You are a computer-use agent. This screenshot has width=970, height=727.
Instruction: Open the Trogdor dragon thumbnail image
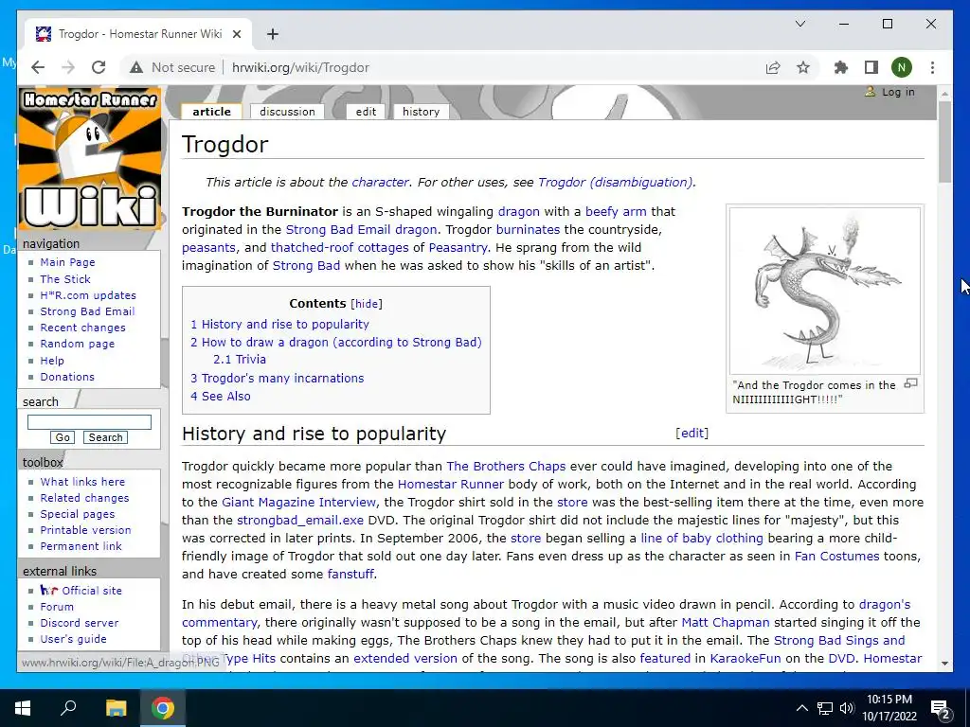[x=825, y=291]
